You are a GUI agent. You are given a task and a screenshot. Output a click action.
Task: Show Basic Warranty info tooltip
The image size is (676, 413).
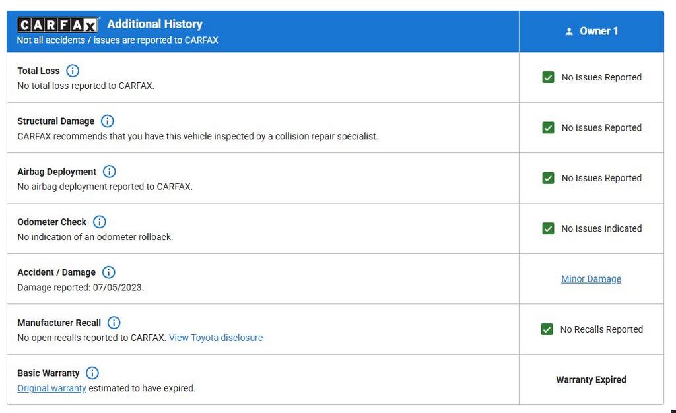(x=92, y=373)
